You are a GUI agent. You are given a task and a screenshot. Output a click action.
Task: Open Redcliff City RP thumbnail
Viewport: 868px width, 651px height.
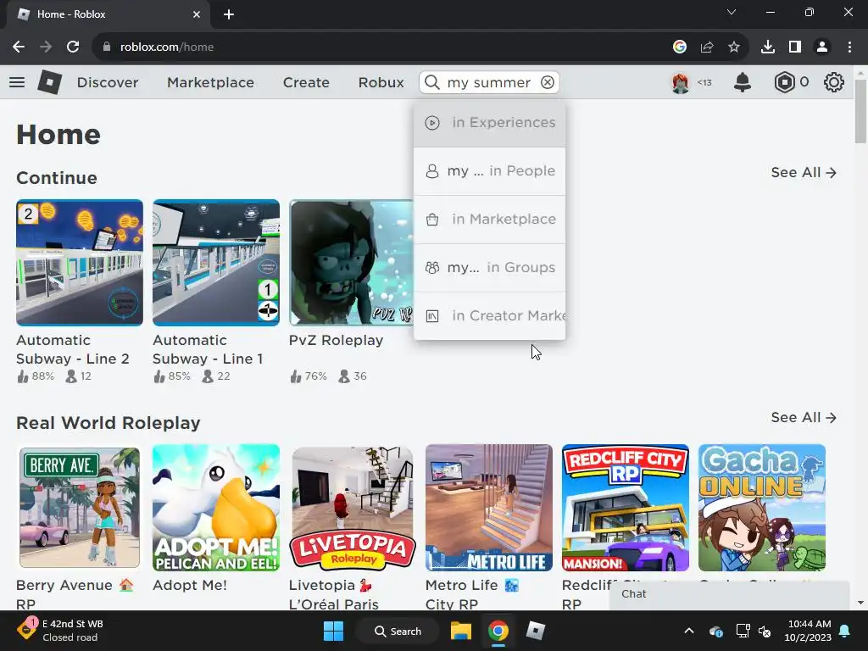pyautogui.click(x=625, y=508)
